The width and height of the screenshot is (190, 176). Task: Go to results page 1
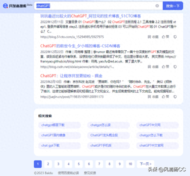click(x=38, y=164)
